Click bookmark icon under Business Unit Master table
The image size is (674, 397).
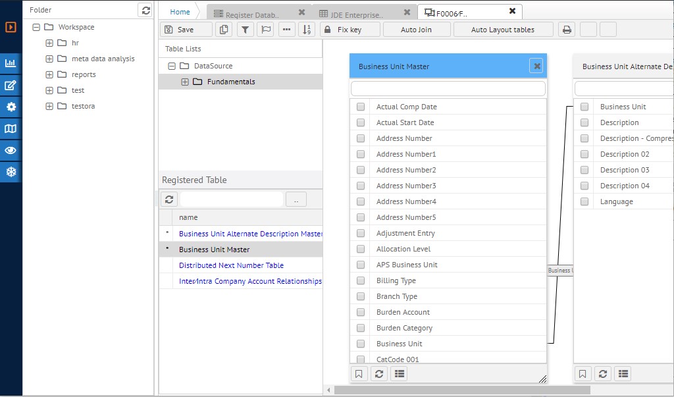[x=359, y=374]
